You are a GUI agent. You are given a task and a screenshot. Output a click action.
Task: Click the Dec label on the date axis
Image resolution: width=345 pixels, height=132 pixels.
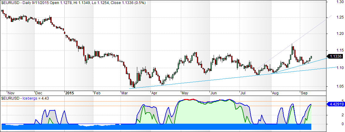[x=39, y=93]
